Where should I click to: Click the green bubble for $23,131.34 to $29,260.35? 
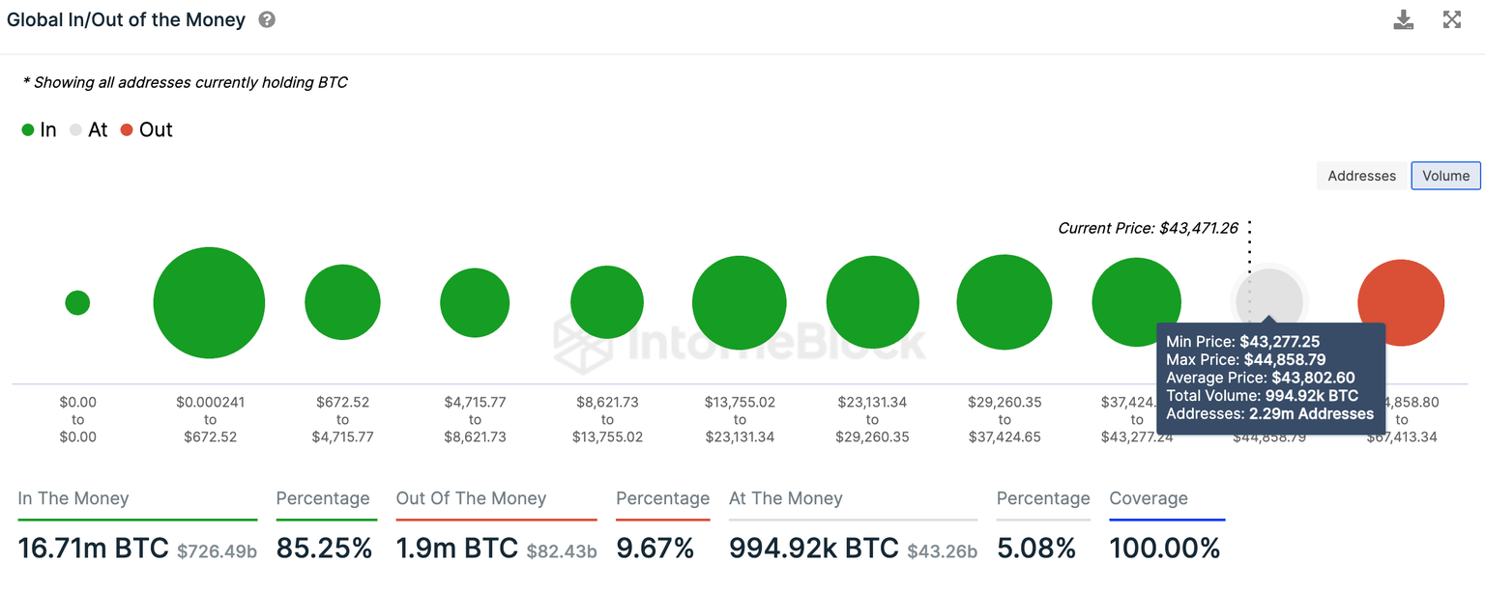pos(872,301)
